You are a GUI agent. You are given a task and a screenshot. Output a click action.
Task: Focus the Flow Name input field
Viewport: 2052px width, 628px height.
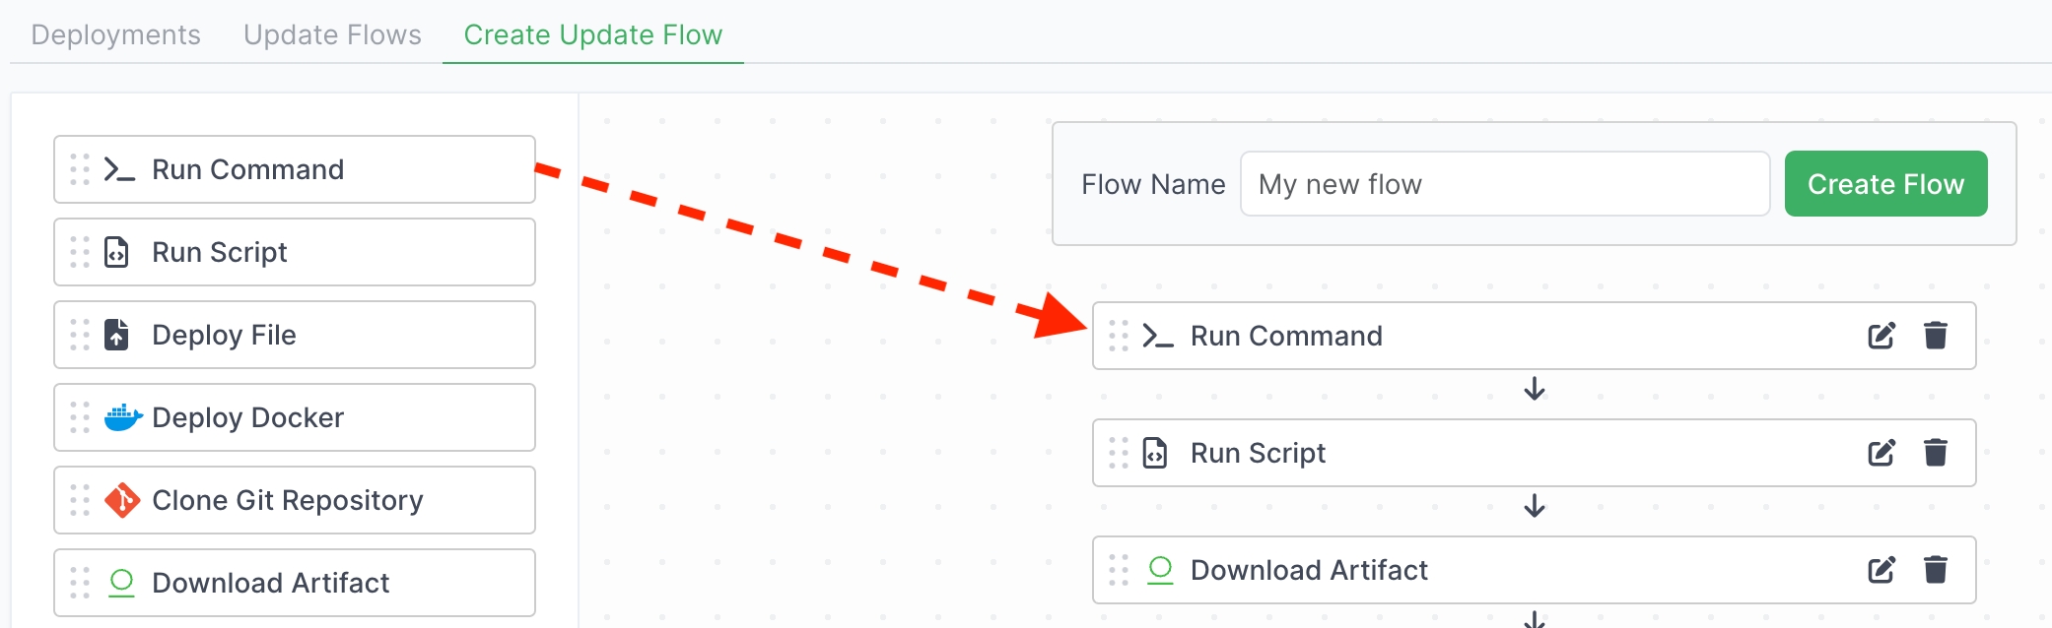(1504, 184)
